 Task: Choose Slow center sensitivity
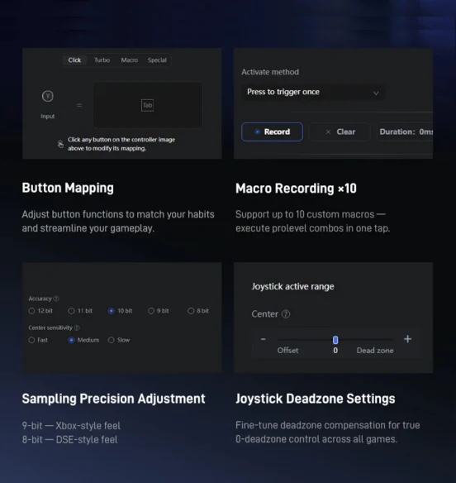pyautogui.click(x=119, y=340)
